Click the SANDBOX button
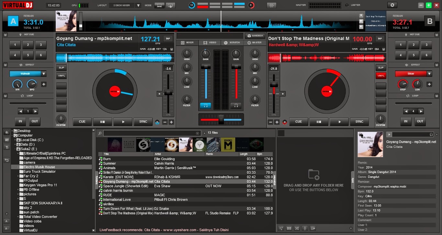The width and height of the screenshot is (442, 235). [x=255, y=36]
